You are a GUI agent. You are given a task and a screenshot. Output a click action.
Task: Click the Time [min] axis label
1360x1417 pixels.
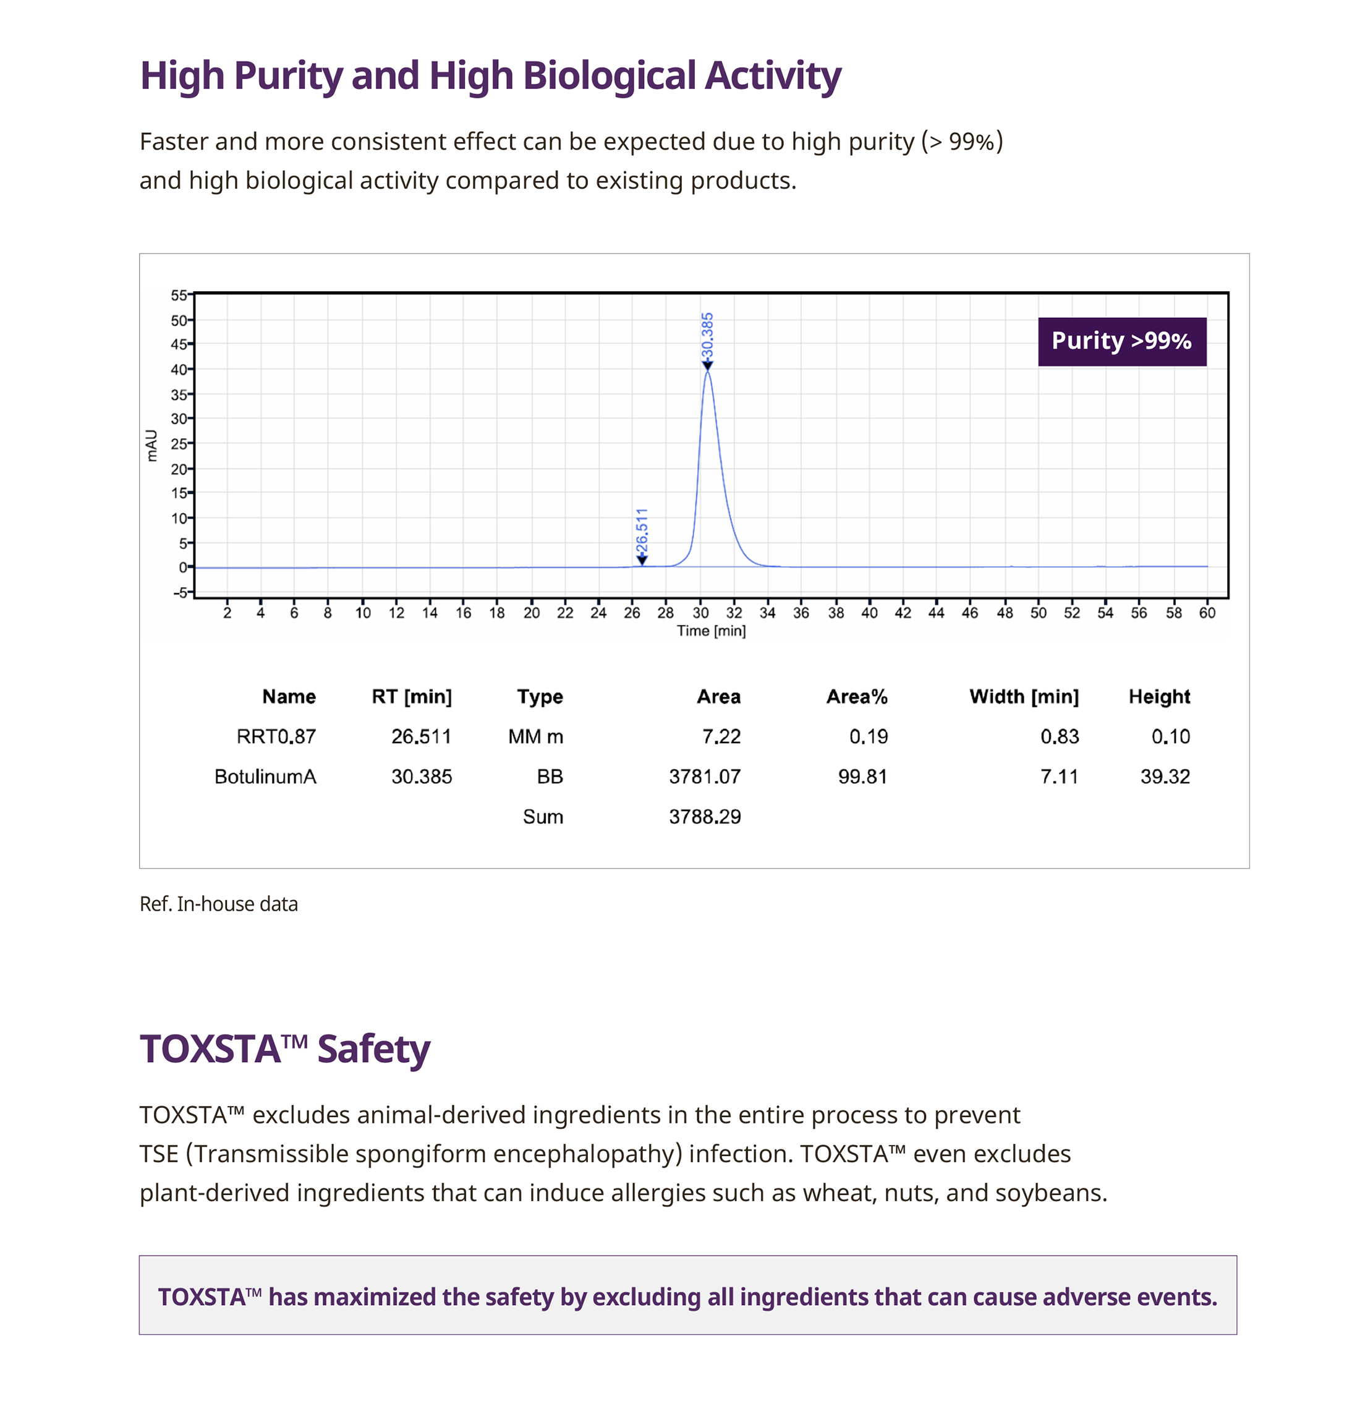(711, 631)
